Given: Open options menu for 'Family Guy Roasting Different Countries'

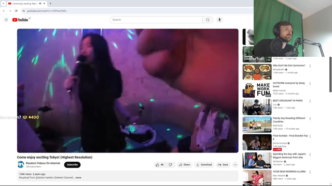Looking at the screenshot, I should (x=310, y=119).
